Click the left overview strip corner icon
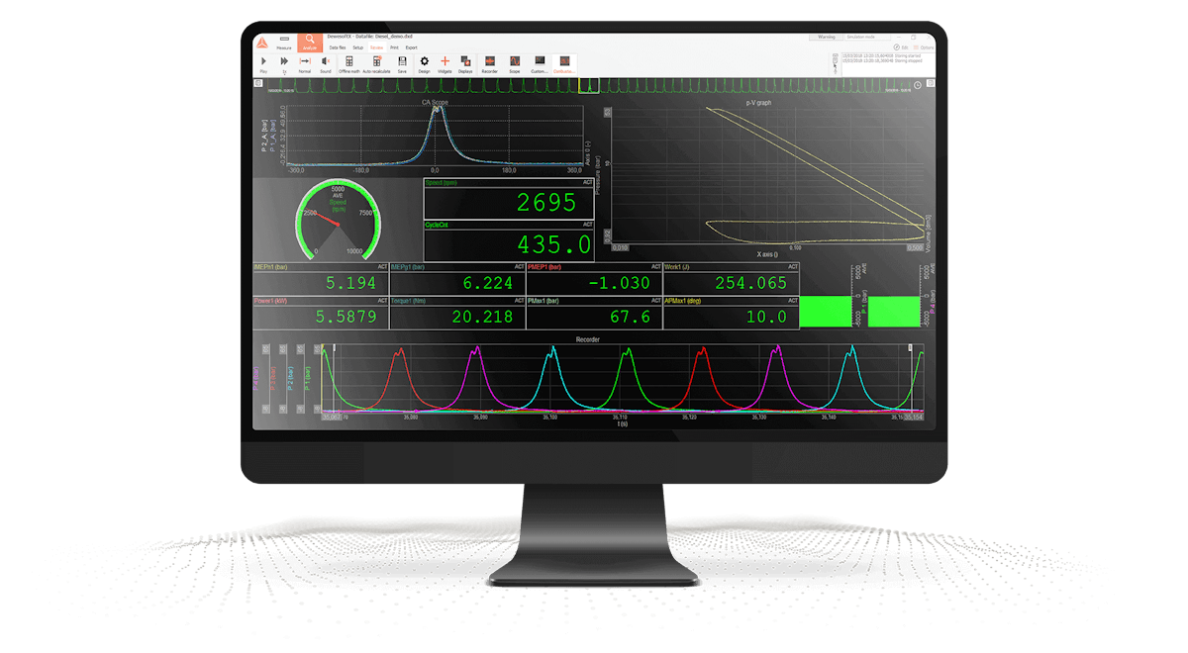 [x=258, y=84]
